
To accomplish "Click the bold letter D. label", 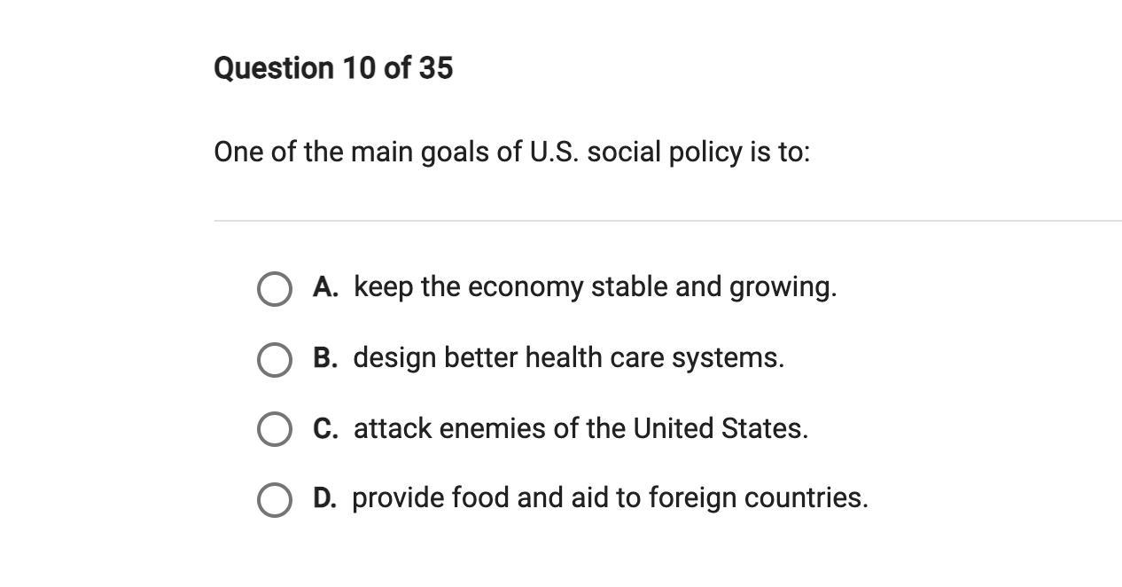I will 324,498.
